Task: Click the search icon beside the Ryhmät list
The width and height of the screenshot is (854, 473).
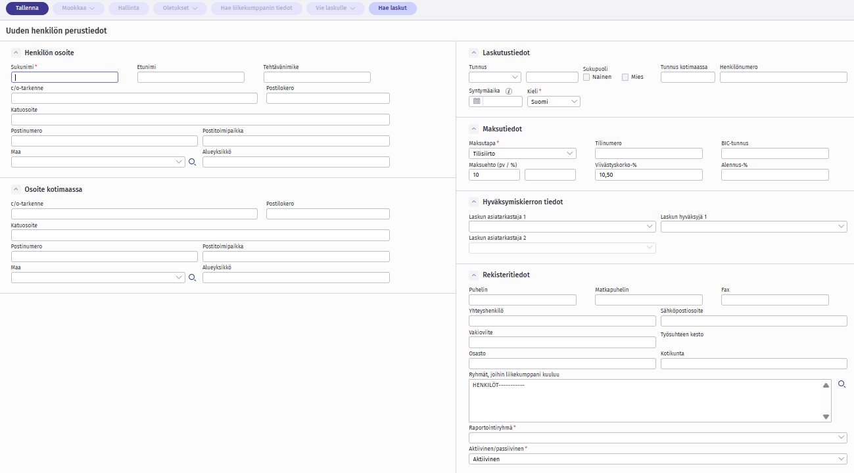Action: click(x=842, y=384)
